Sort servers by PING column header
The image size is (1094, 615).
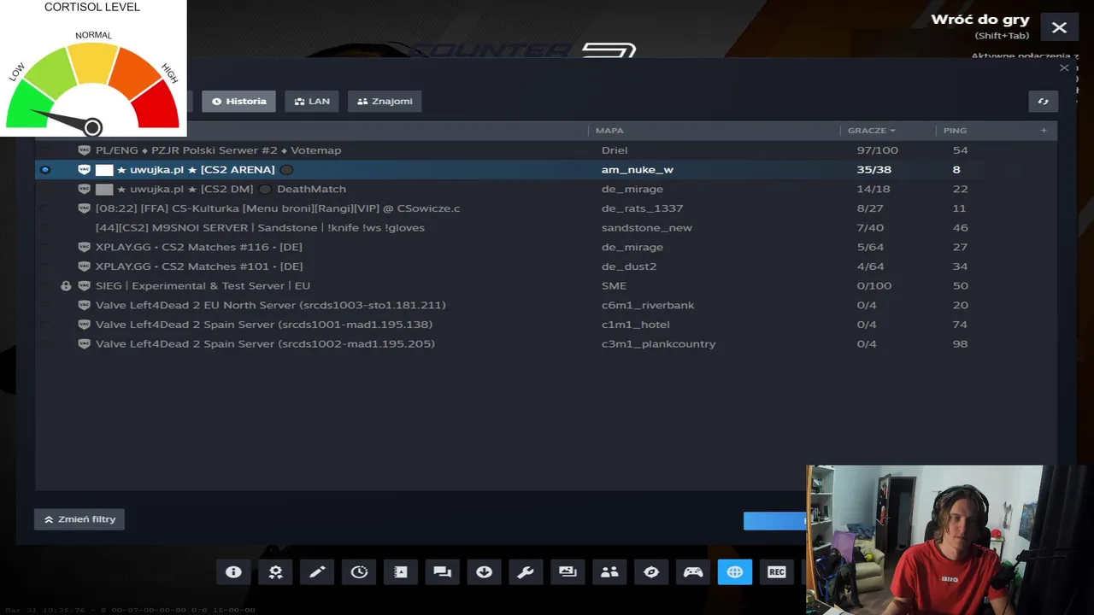click(x=955, y=131)
